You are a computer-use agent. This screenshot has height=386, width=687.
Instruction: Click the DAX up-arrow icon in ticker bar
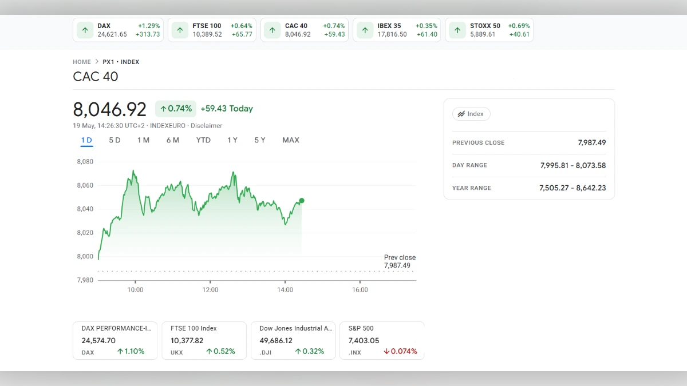pyautogui.click(x=85, y=30)
